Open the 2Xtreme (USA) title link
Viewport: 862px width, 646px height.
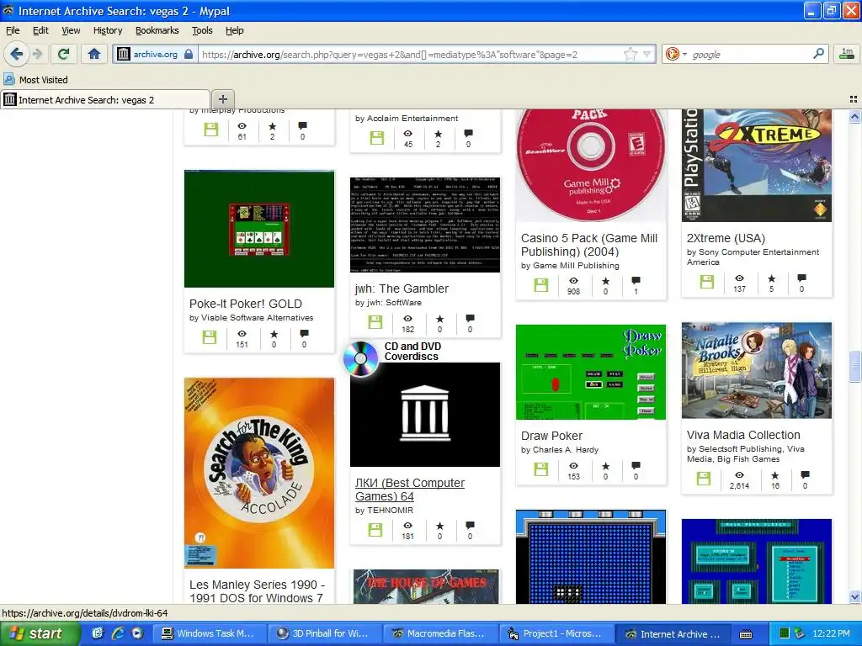tap(726, 238)
